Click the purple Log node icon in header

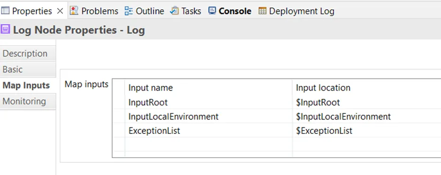click(5, 29)
